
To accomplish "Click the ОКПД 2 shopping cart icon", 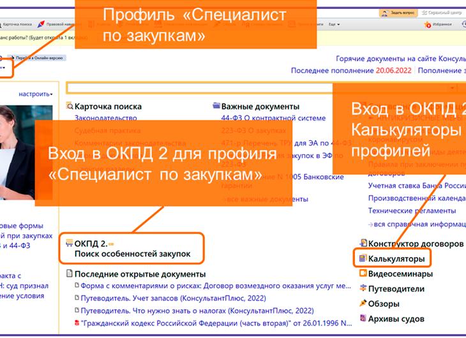I will pos(69,243).
